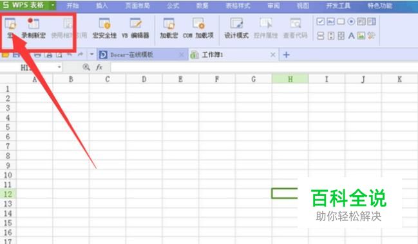Image resolution: width=418 pixels, height=244 pixels.
Task: Switch to the 开始 ribbon tab
Action: coord(73,6)
